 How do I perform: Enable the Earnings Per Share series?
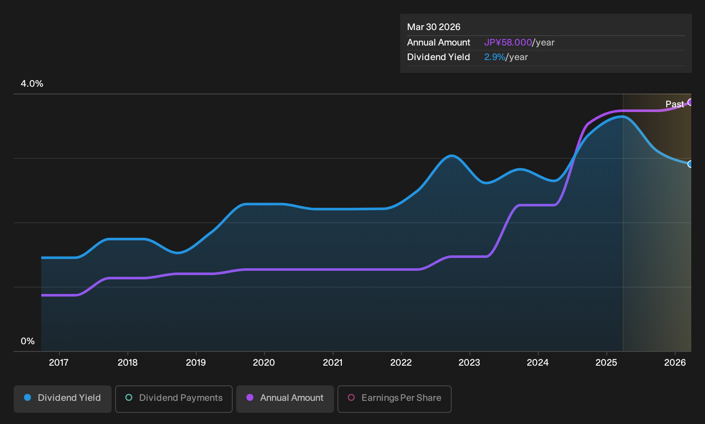tap(394, 399)
